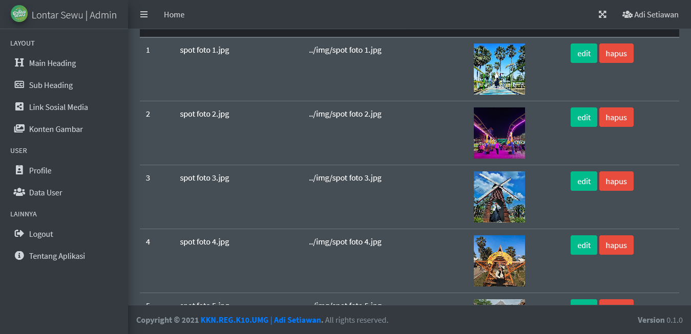The image size is (691, 334).
Task: Click the file name spot foto 1.jpg
Action: pyautogui.click(x=204, y=50)
